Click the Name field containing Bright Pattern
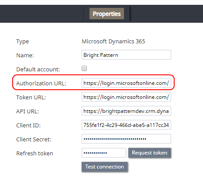The image size is (203, 179). [126, 55]
